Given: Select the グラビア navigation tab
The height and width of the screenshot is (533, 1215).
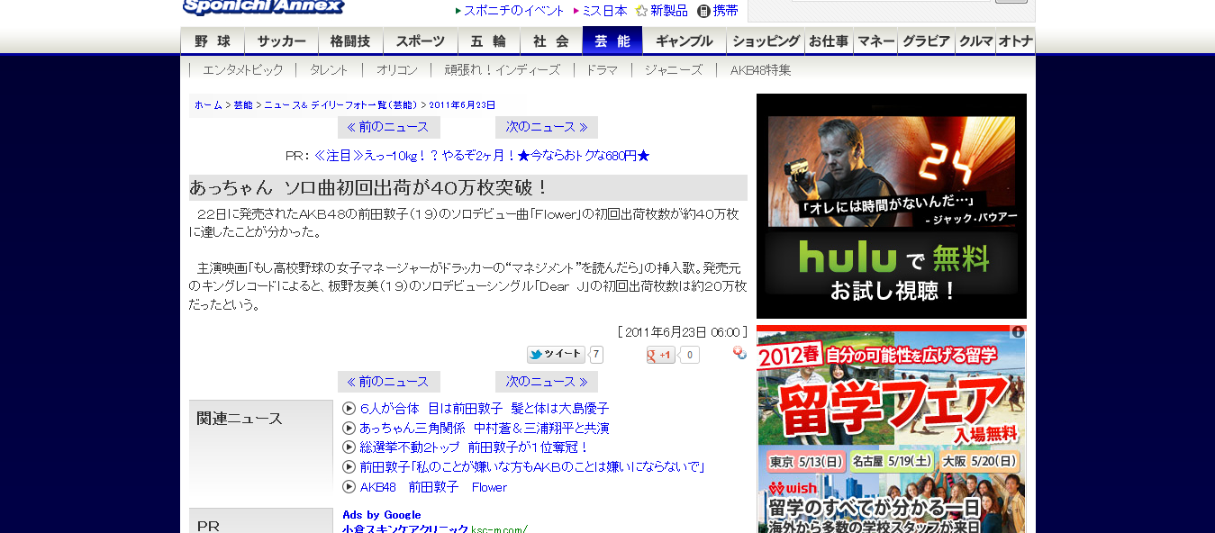Looking at the screenshot, I should coord(926,41).
